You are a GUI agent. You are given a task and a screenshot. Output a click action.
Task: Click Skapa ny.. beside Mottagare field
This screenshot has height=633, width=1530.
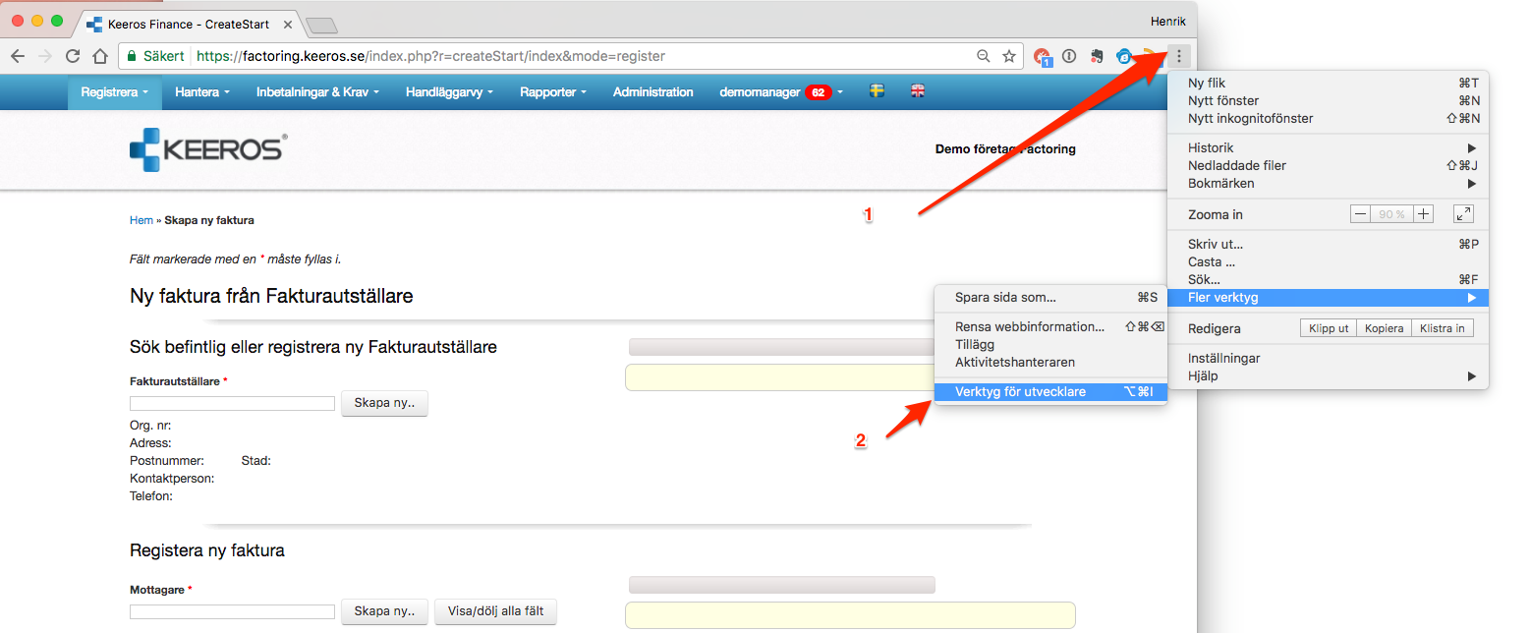tap(384, 611)
